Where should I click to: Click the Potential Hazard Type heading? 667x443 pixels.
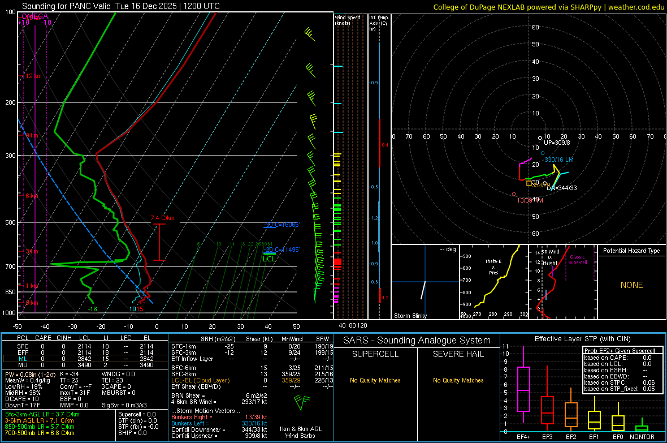tap(631, 251)
